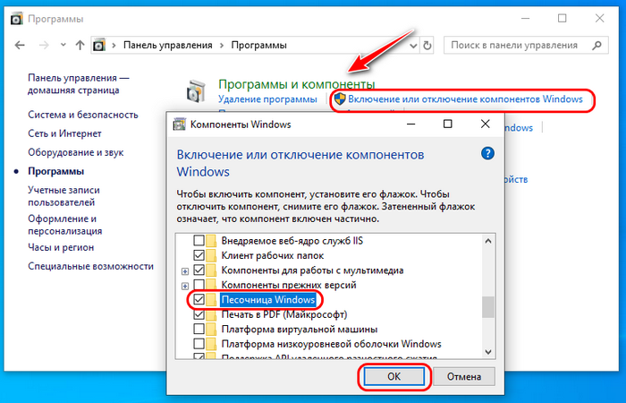Screen dimensions: 626x403
Task: Click scroll-up arrow of components list
Action: (x=488, y=241)
